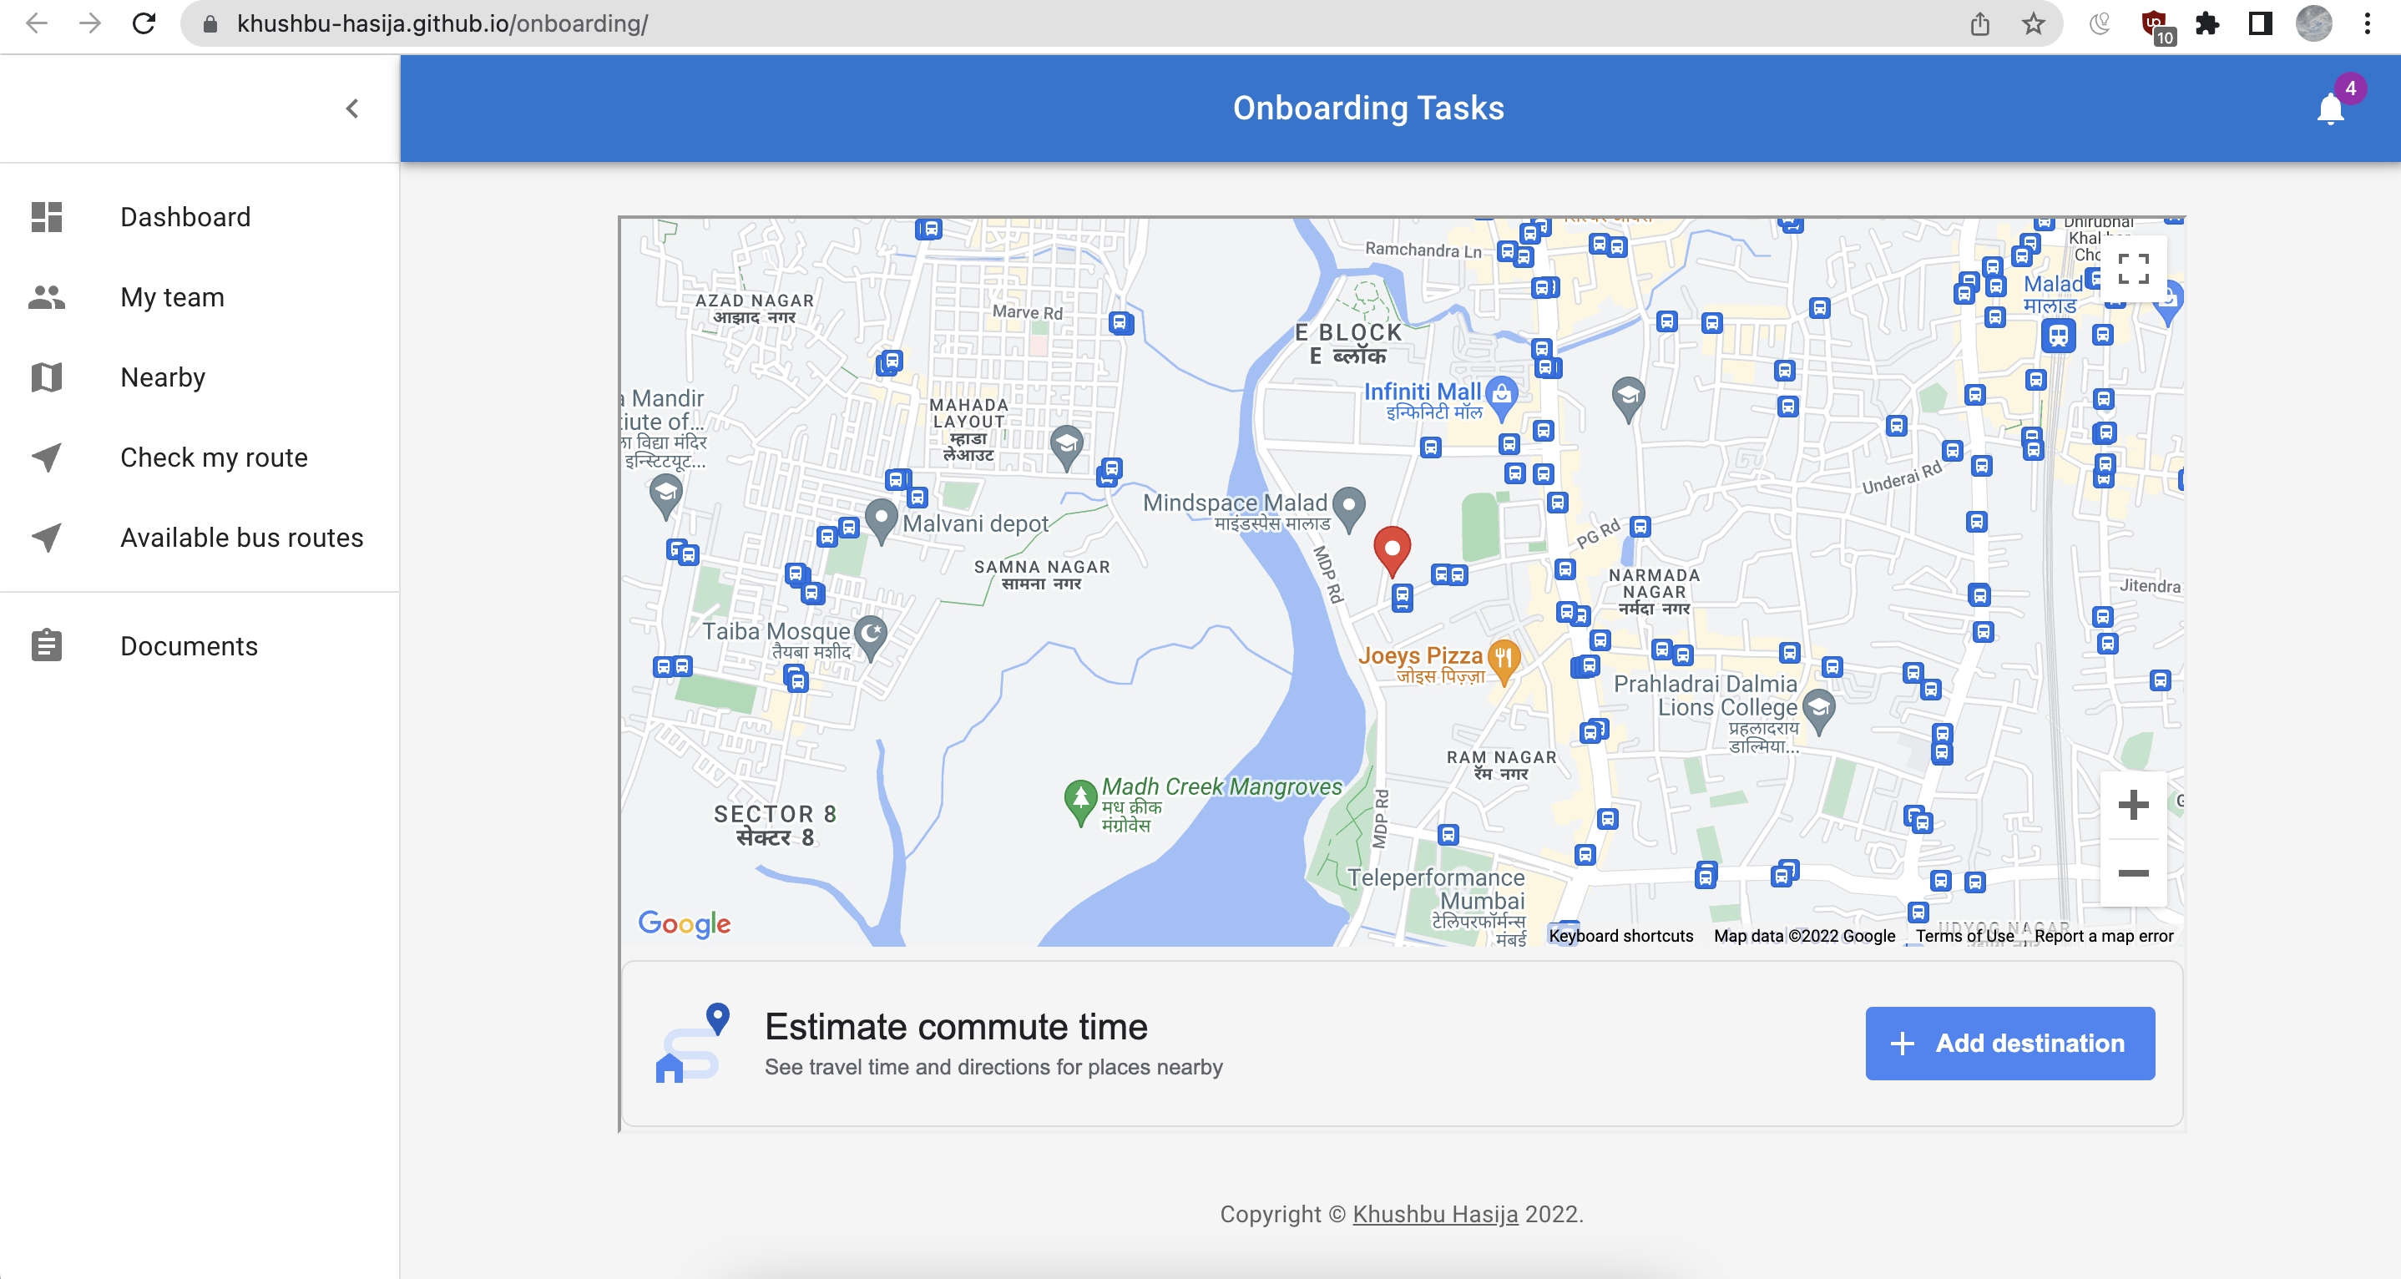Collapse the sidebar with the chevron
Viewport: 2401px width, 1279px height.
coord(351,109)
